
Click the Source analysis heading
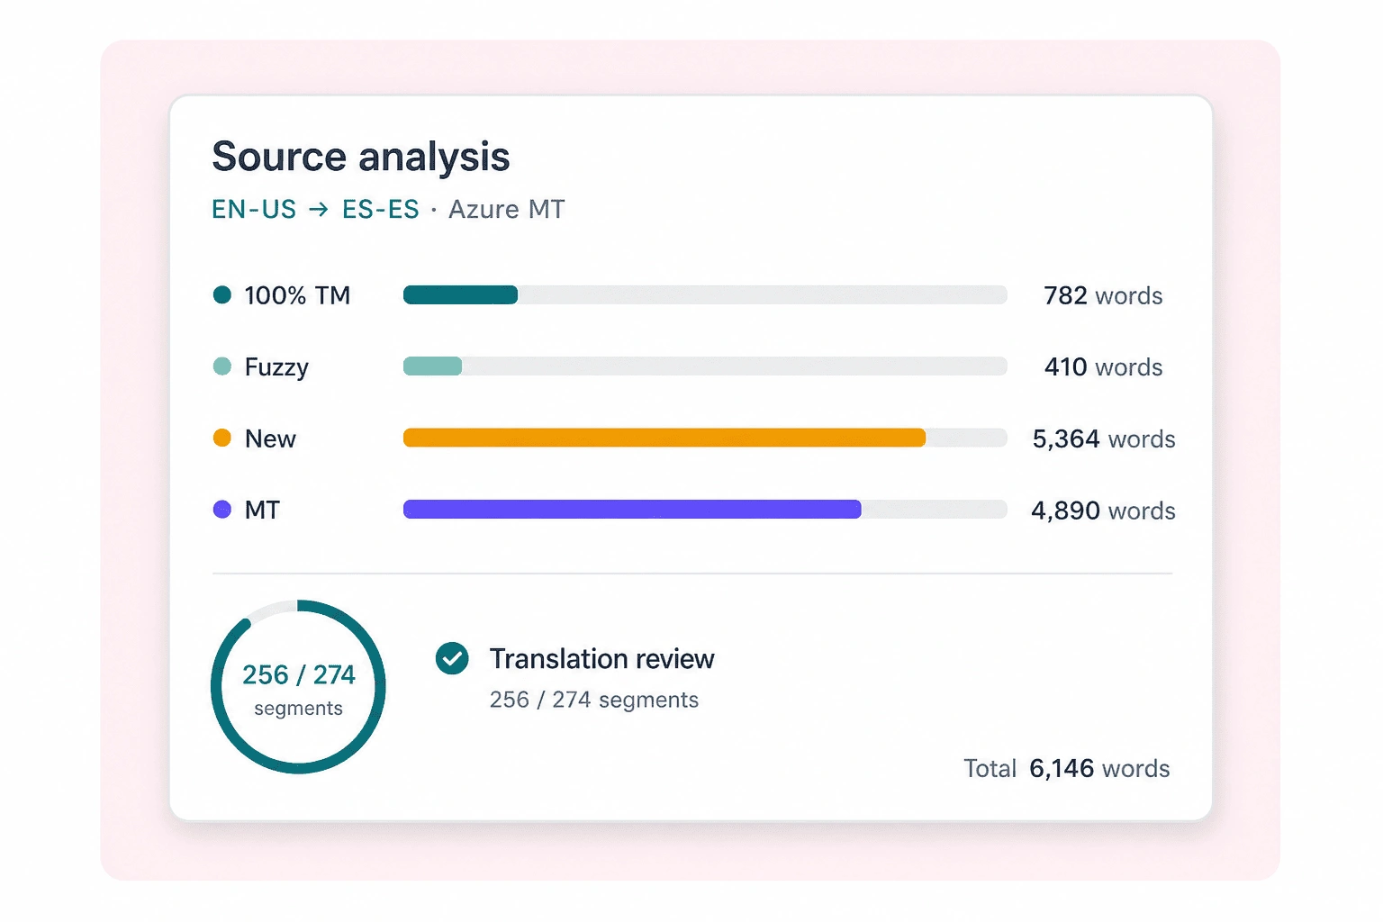pyautogui.click(x=361, y=157)
